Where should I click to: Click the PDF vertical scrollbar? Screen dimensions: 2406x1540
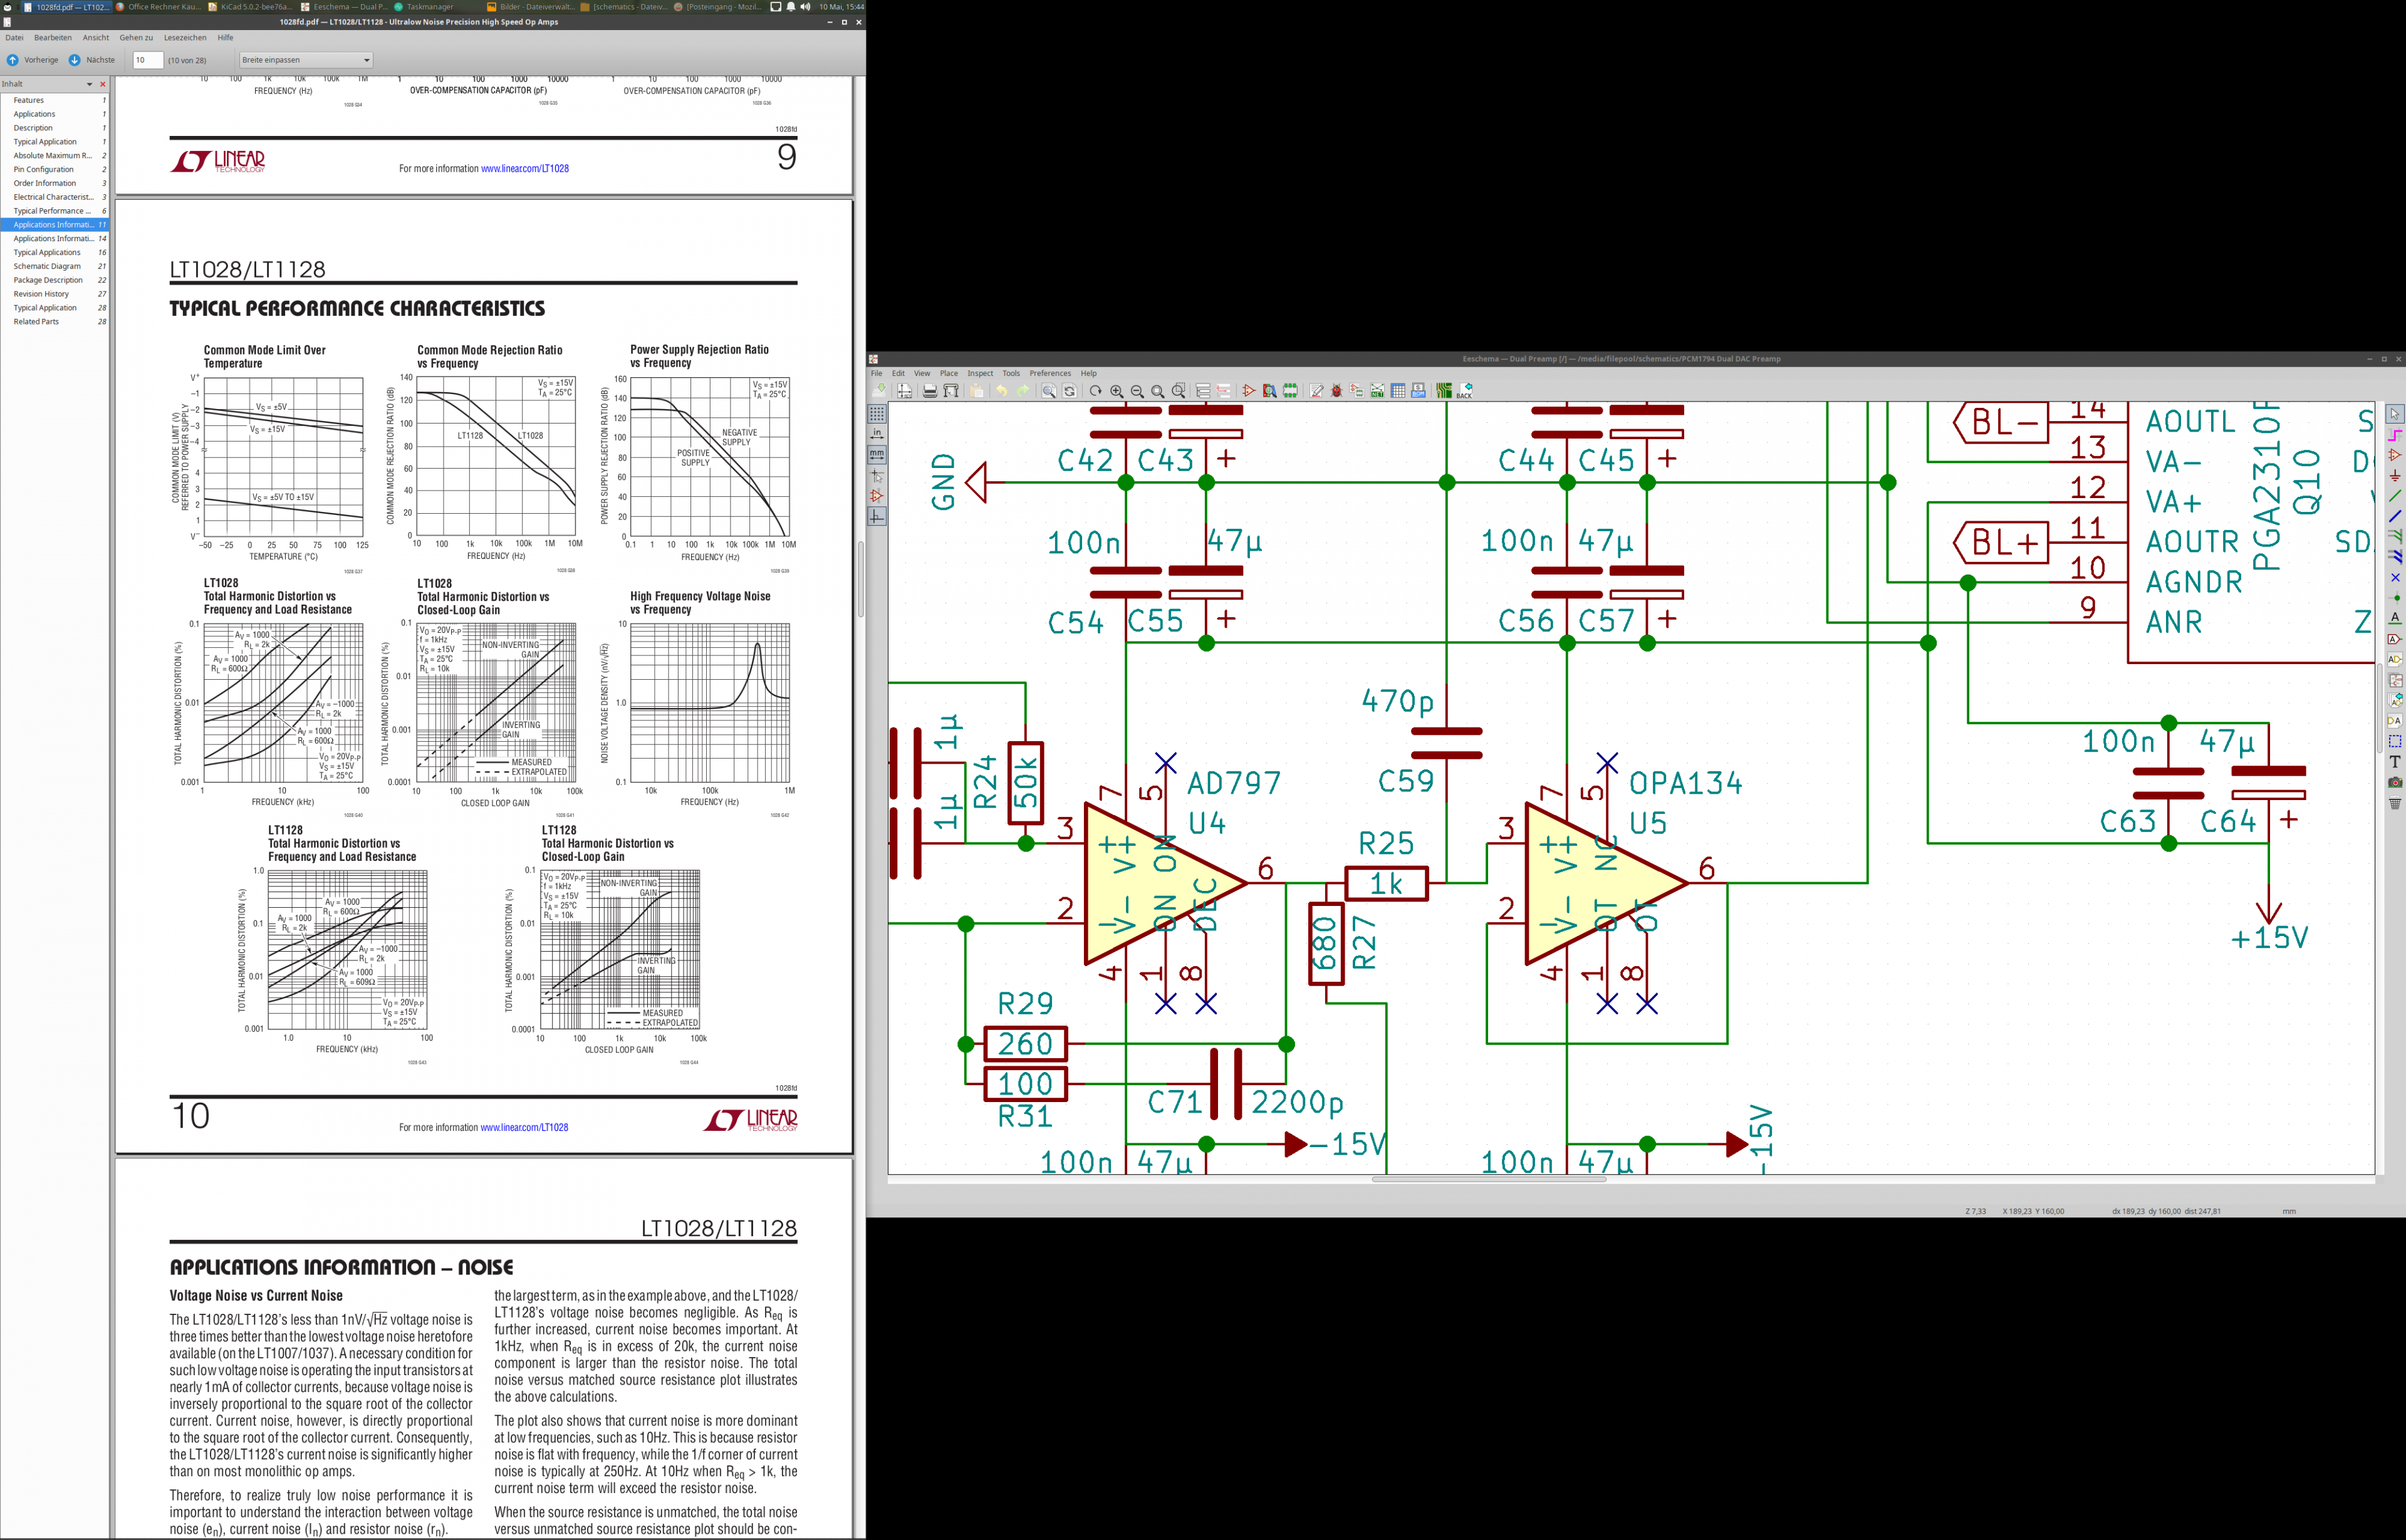(860, 579)
